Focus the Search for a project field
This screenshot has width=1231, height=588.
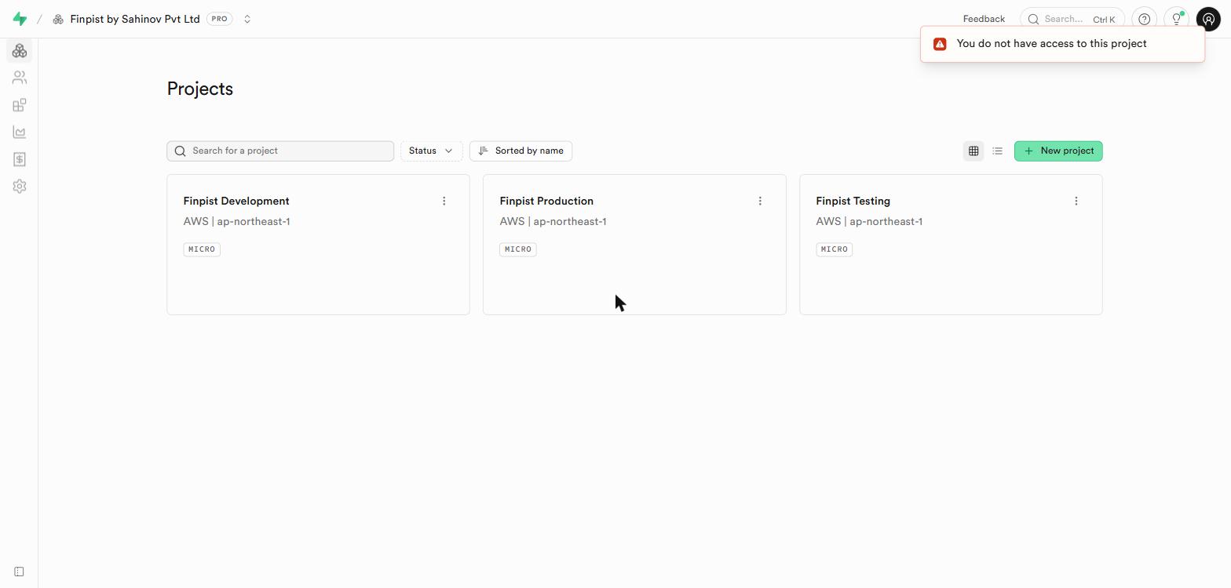pos(280,151)
